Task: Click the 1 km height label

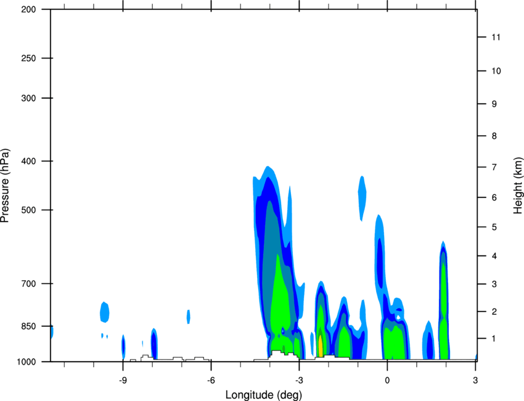Action: click(x=494, y=339)
